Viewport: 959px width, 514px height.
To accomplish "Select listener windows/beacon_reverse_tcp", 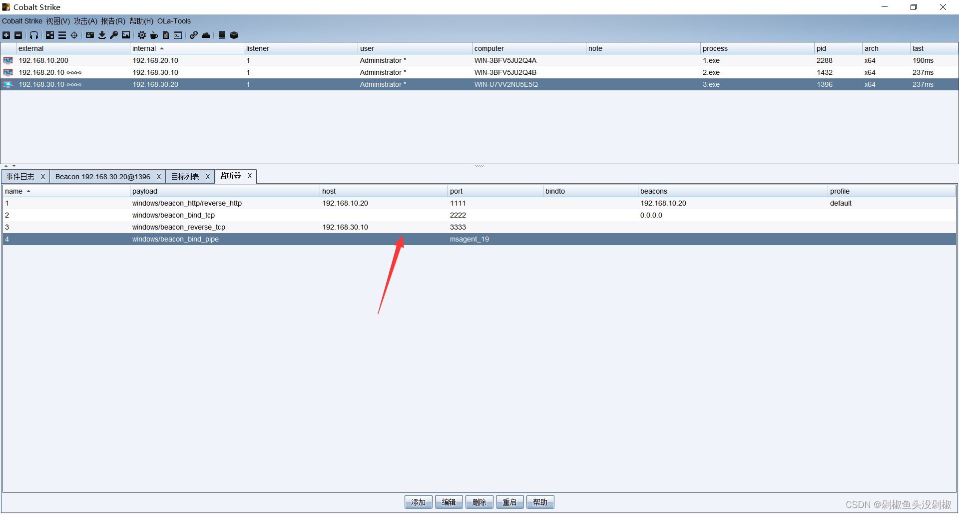I will tap(479, 227).
